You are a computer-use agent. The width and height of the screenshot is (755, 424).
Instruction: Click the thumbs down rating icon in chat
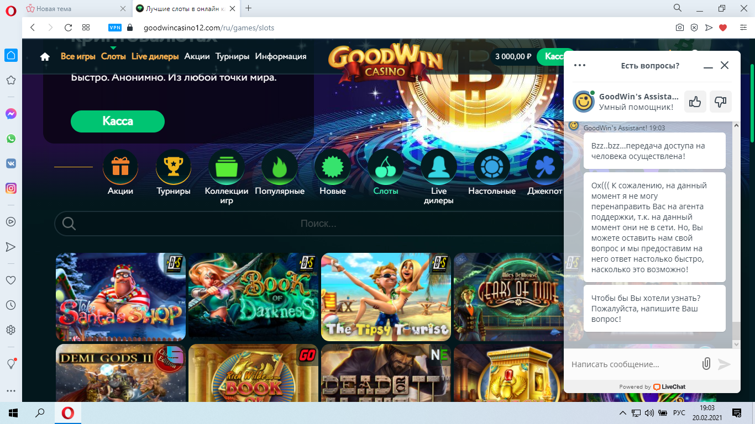click(720, 102)
